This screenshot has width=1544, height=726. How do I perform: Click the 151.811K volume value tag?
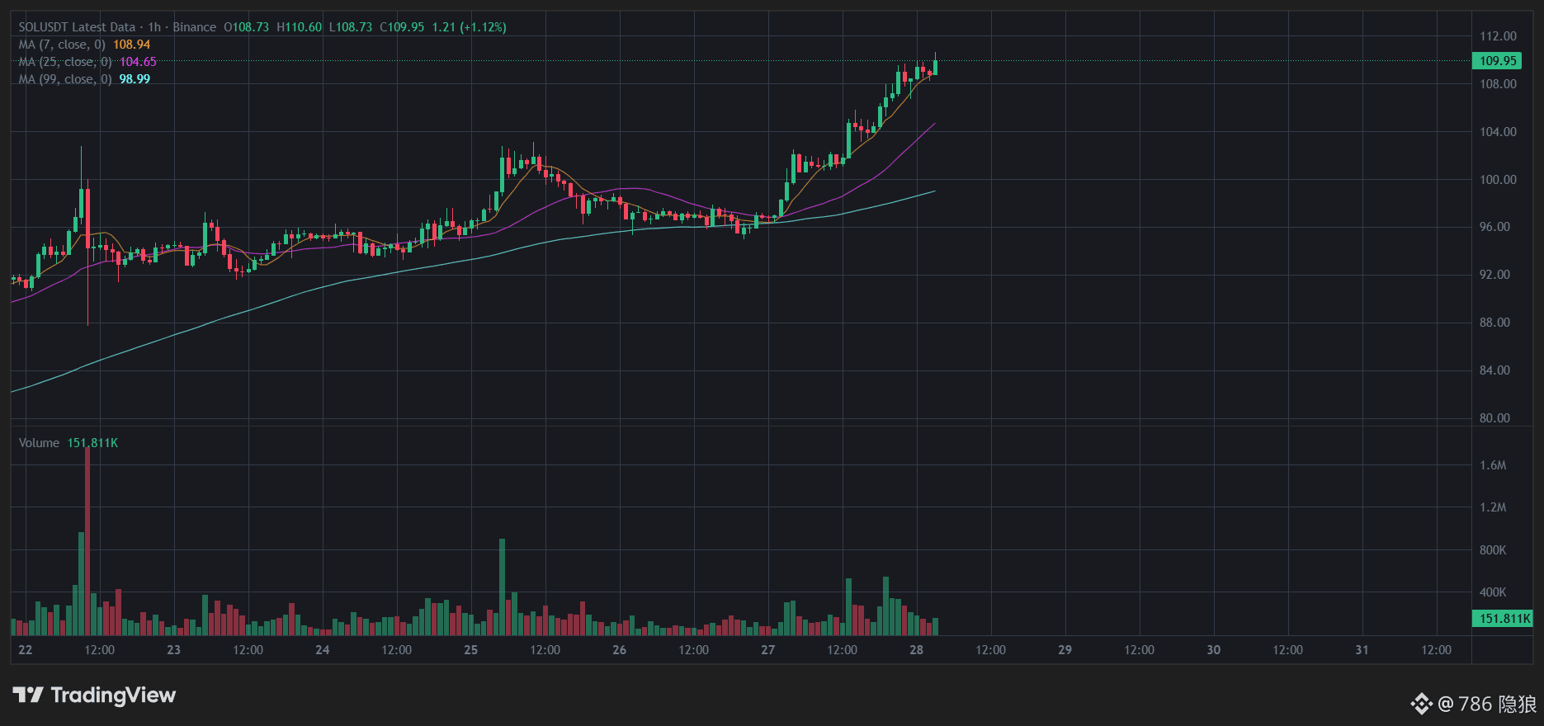[x=1503, y=619]
